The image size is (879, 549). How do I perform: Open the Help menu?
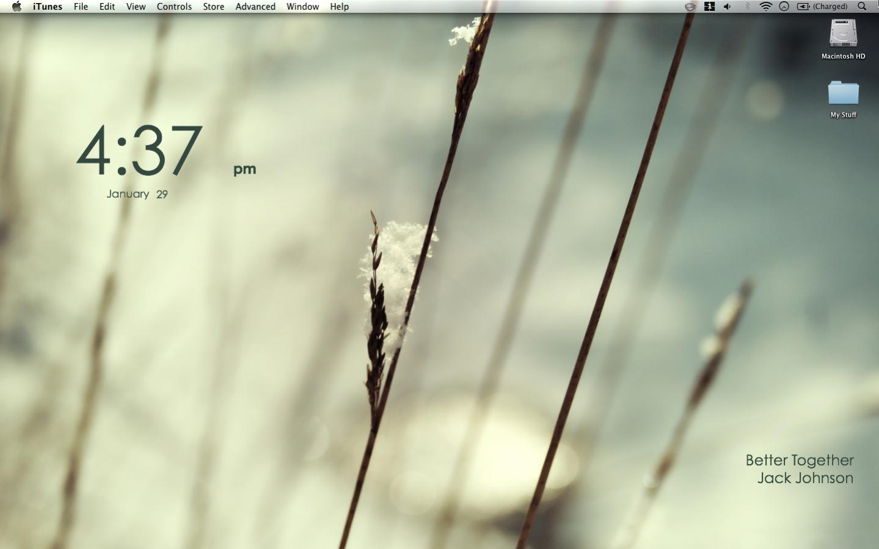coord(339,7)
